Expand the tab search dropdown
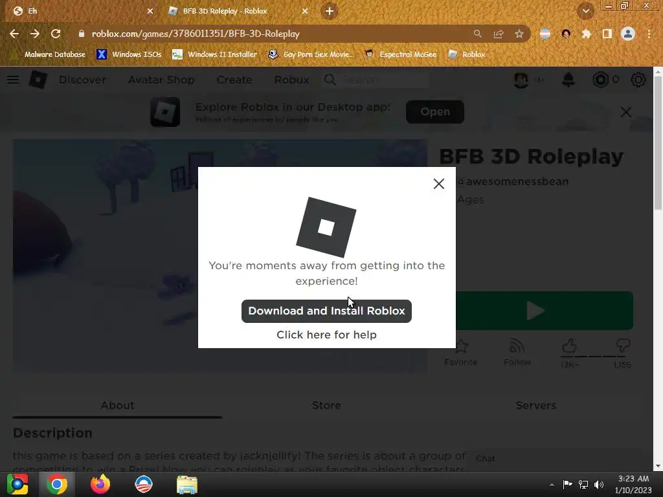This screenshot has width=663, height=497. 586,11
